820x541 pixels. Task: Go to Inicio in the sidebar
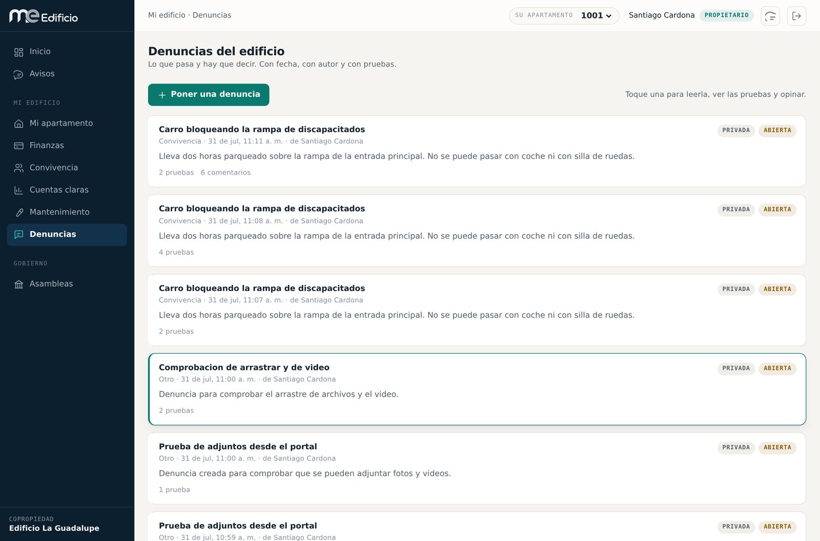click(67, 52)
